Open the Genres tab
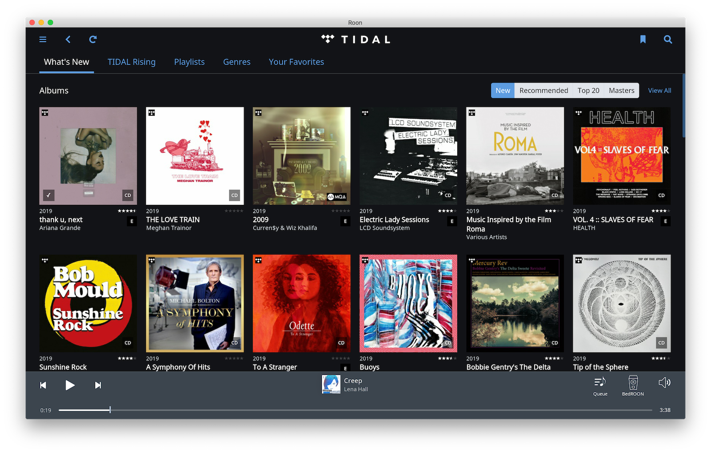The width and height of the screenshot is (711, 453). (236, 62)
